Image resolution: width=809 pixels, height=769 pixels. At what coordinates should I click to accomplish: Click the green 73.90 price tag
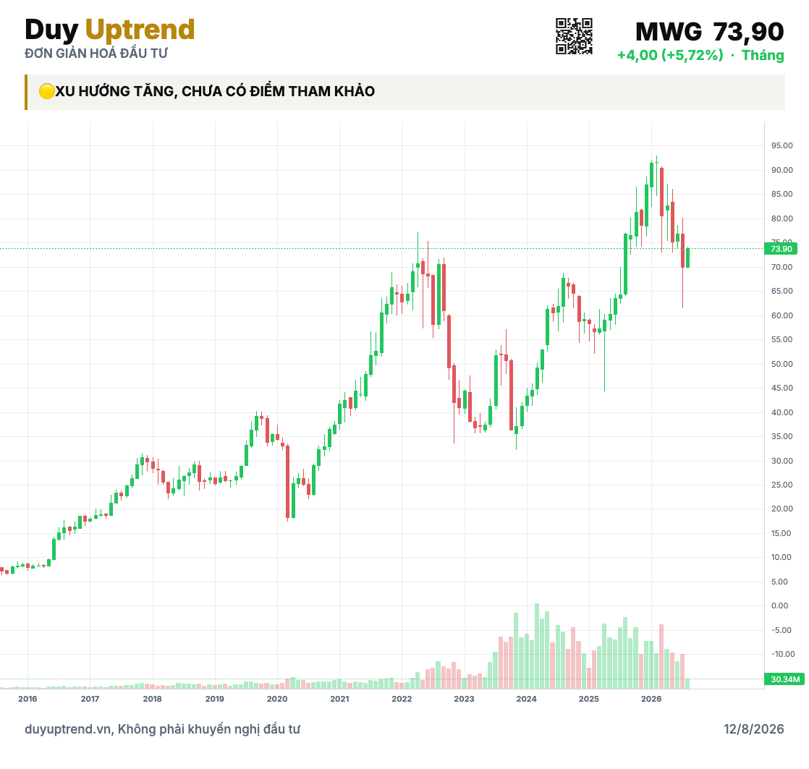click(x=781, y=249)
